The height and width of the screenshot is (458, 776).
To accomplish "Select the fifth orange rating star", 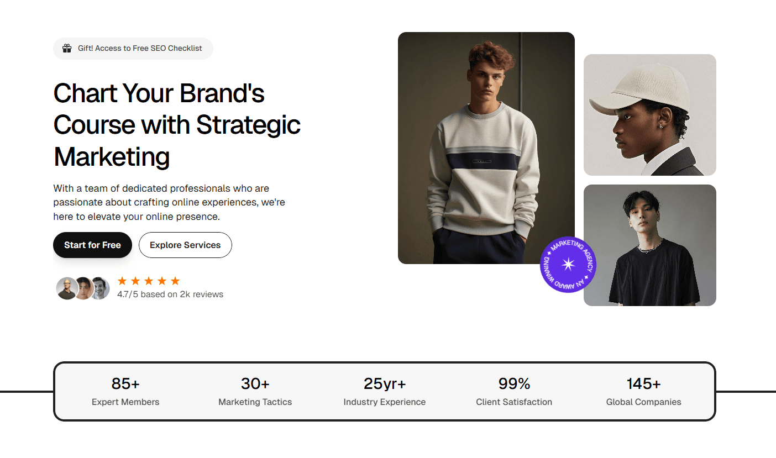I will (x=175, y=281).
